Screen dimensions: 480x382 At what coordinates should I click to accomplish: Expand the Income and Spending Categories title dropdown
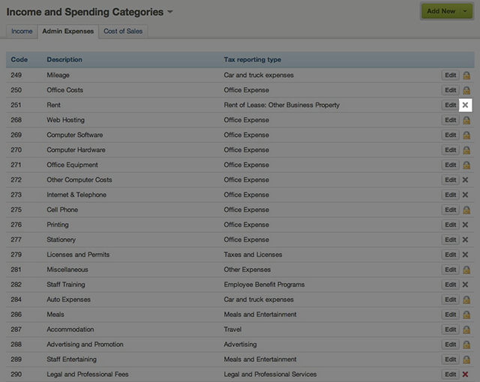tap(170, 13)
